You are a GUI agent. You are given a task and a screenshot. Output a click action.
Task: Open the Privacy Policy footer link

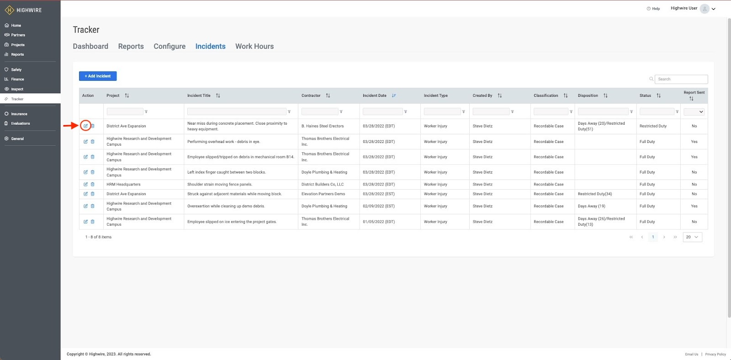[x=715, y=354]
